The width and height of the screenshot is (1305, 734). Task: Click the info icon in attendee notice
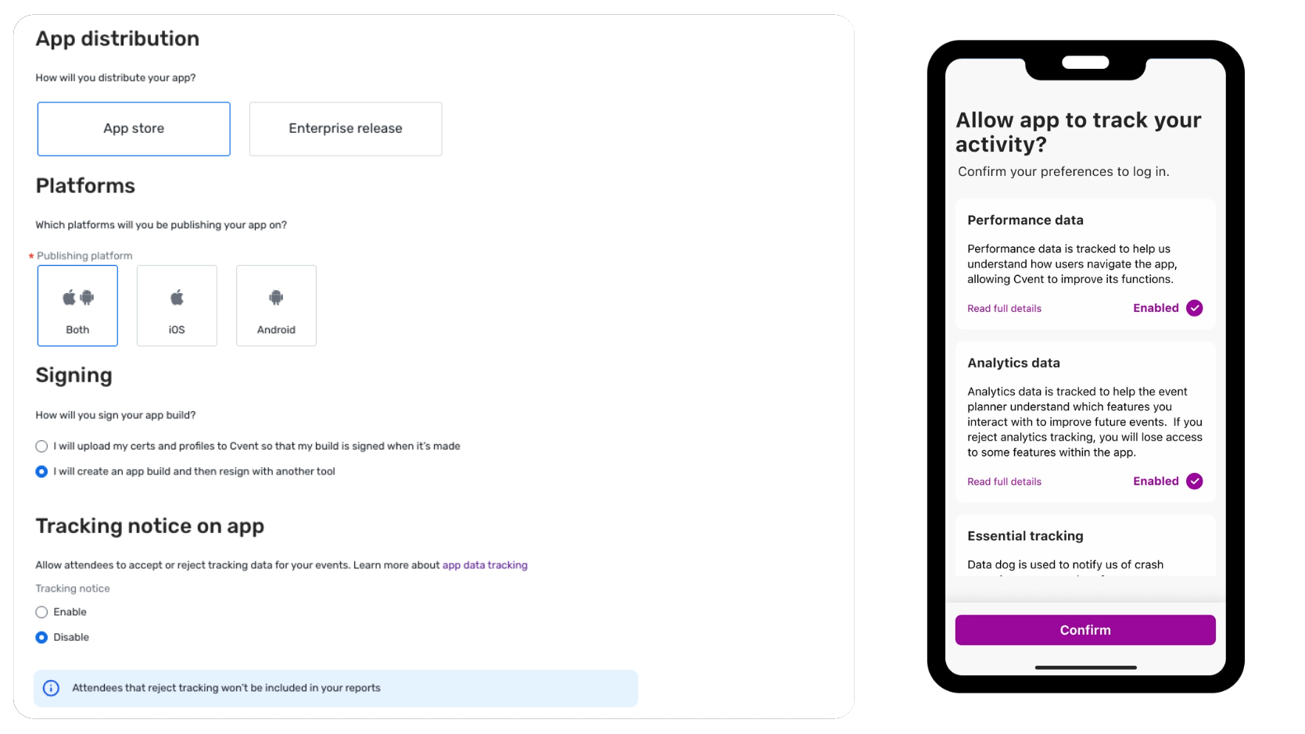pyautogui.click(x=51, y=688)
